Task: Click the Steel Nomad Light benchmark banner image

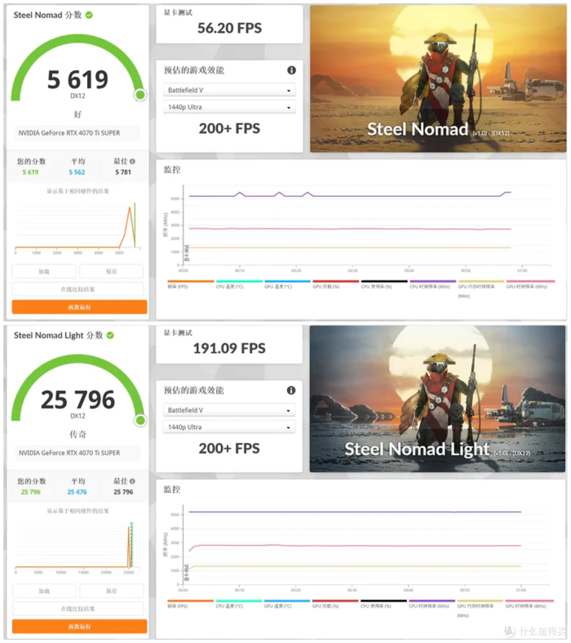Action: [438, 399]
